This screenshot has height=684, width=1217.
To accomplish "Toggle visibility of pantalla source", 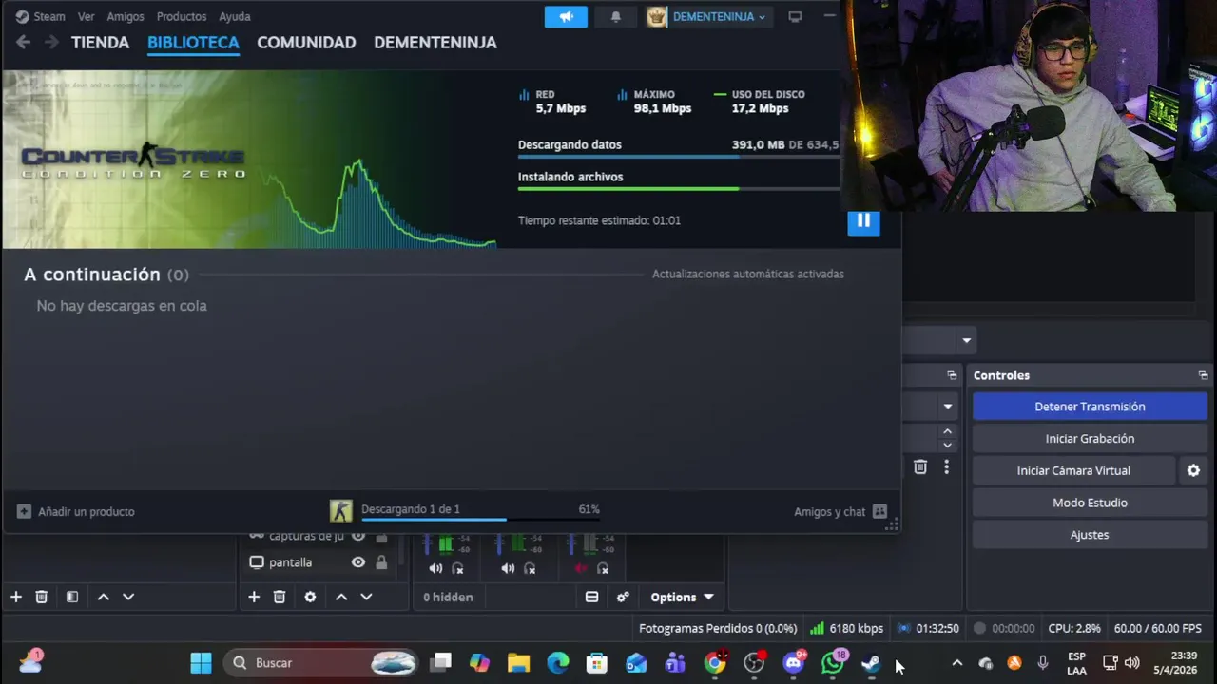I will [x=358, y=562].
